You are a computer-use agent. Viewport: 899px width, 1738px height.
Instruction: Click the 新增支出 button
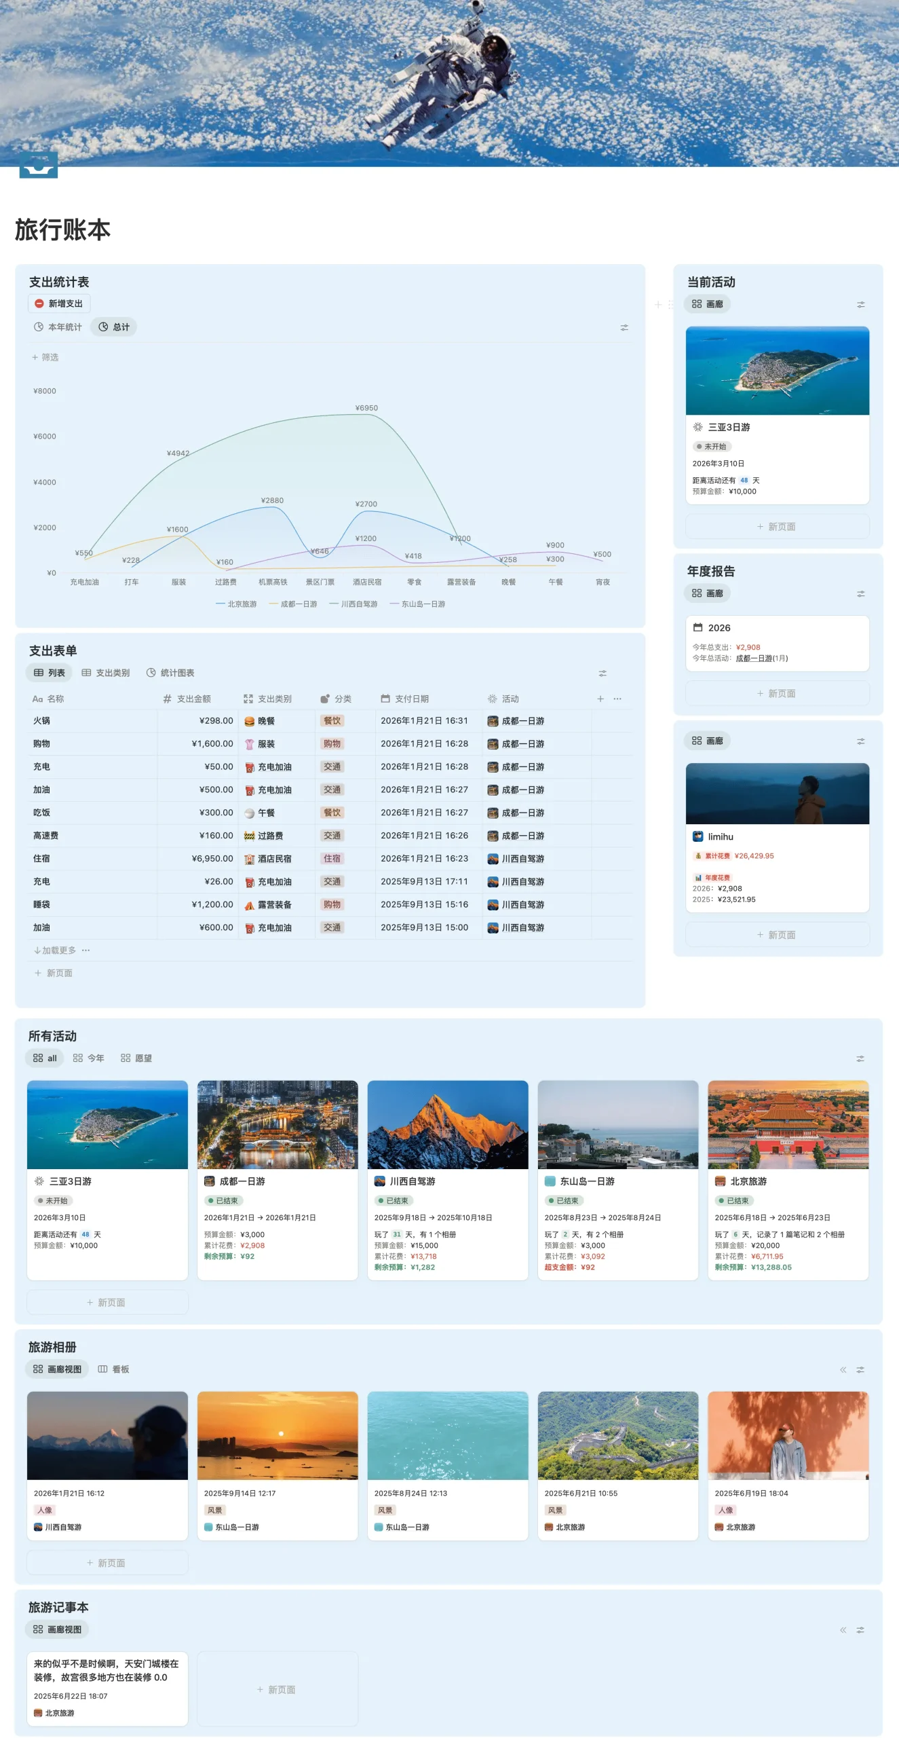coord(59,303)
